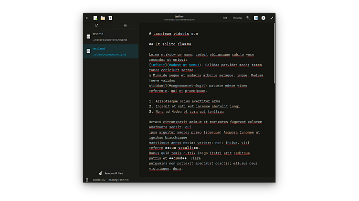Click the export/image icon in header

click(x=256, y=18)
